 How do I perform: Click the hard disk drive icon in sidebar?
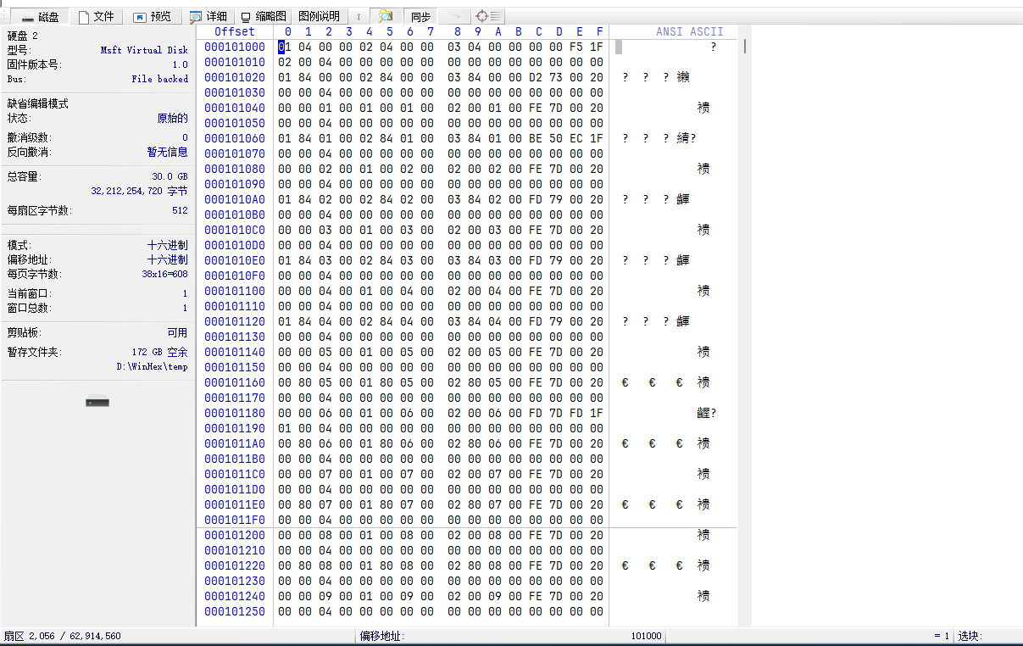click(97, 402)
